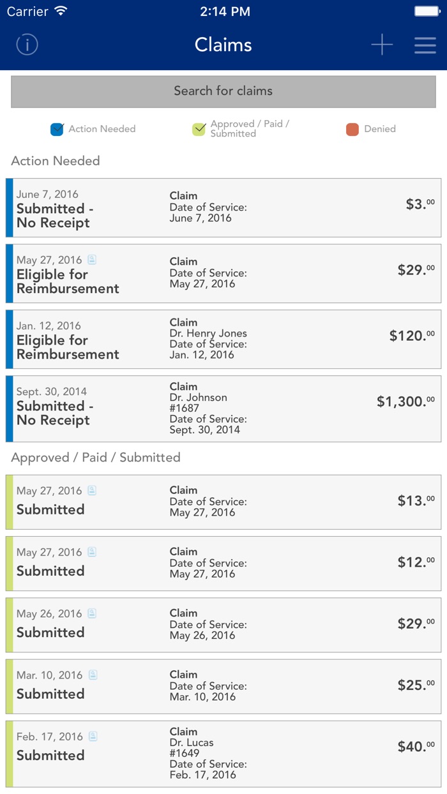
Task: Click the Search for claims field
Action: (223, 91)
